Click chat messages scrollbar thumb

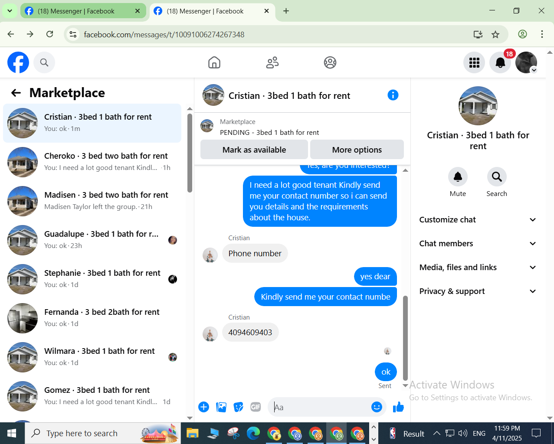pyautogui.click(x=406, y=338)
